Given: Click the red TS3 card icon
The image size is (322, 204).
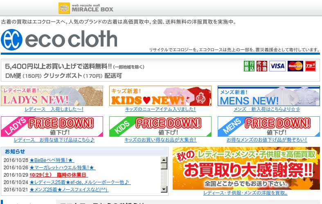Looking at the screenshot, I should pos(311,66).
